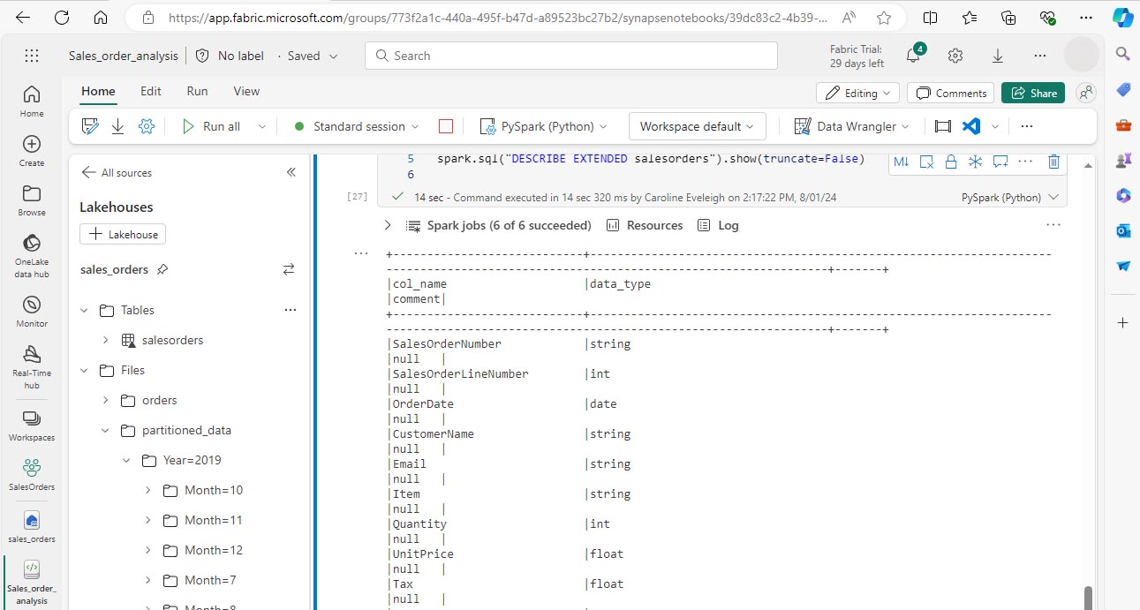
Task: Open Run all options arrow
Action: point(262,126)
